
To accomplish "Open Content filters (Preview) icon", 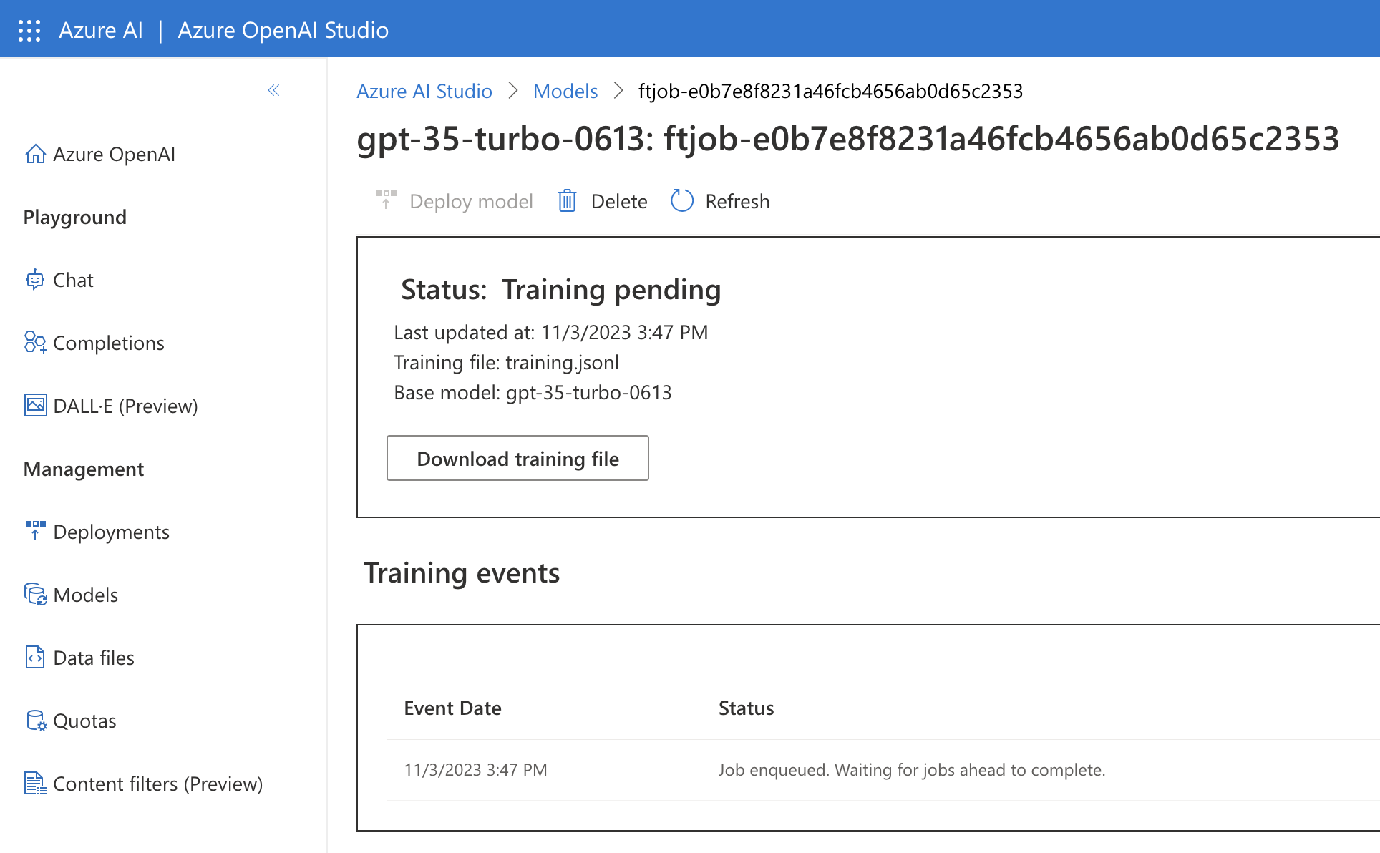I will [34, 783].
